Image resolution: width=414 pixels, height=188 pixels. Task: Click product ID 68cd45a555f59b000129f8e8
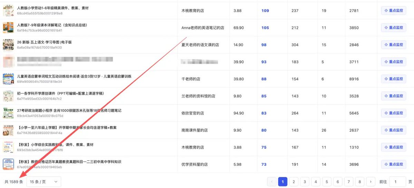(40, 13)
